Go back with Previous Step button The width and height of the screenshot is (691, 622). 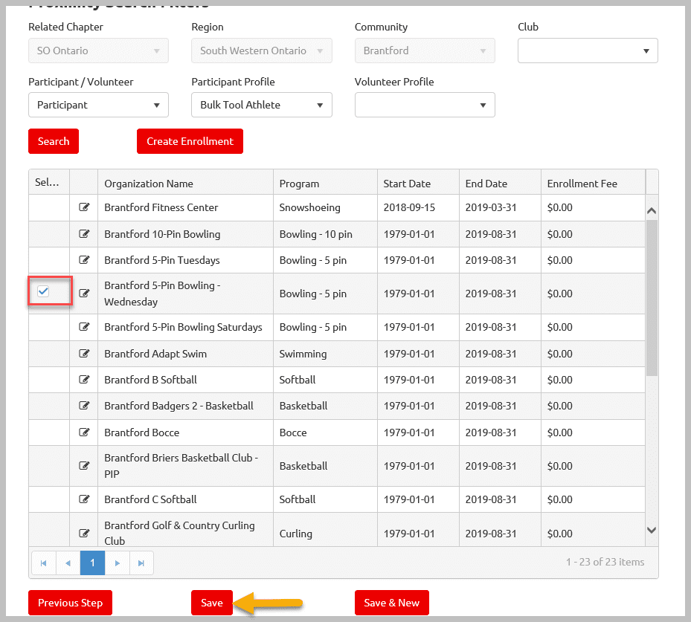click(70, 603)
